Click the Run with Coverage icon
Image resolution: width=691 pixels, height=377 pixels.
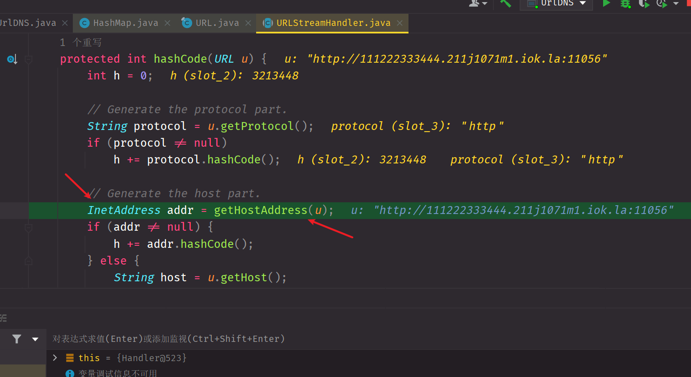tap(644, 4)
